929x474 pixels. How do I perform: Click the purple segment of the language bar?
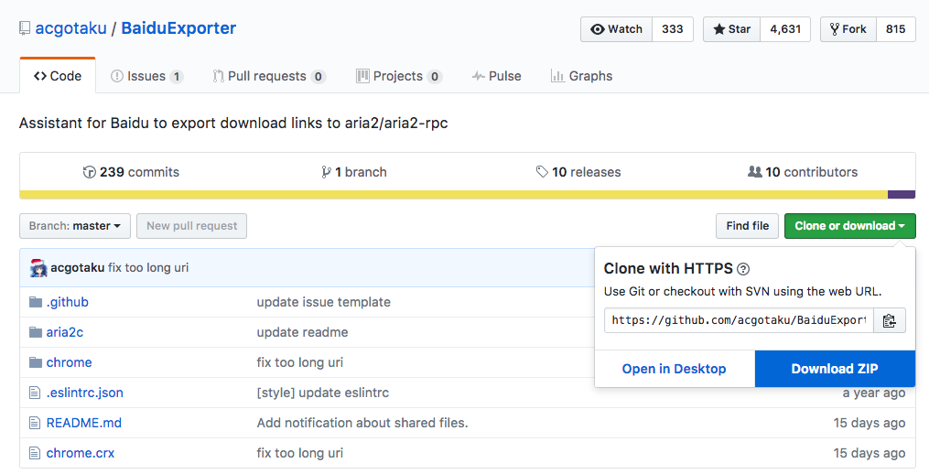click(x=902, y=194)
